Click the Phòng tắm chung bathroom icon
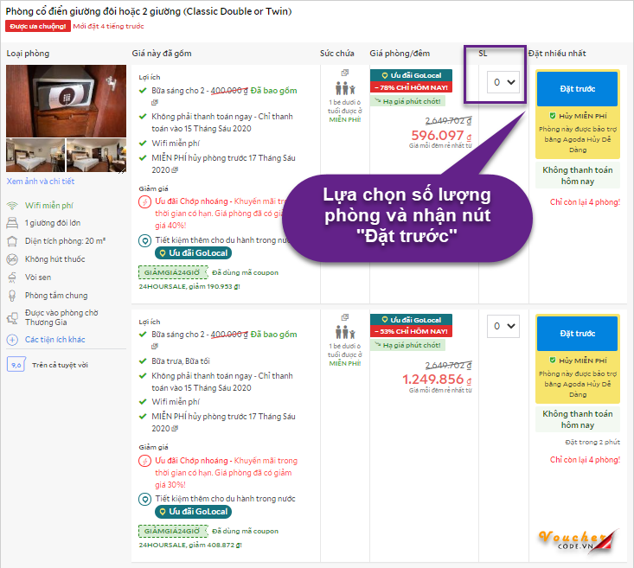 coord(12,296)
